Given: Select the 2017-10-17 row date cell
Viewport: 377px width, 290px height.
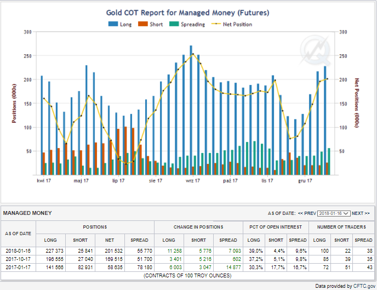Looking at the screenshot, I should [18, 259].
